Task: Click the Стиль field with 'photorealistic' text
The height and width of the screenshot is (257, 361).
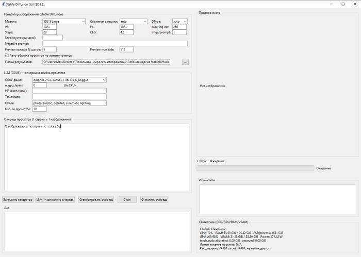Action: click(69, 102)
